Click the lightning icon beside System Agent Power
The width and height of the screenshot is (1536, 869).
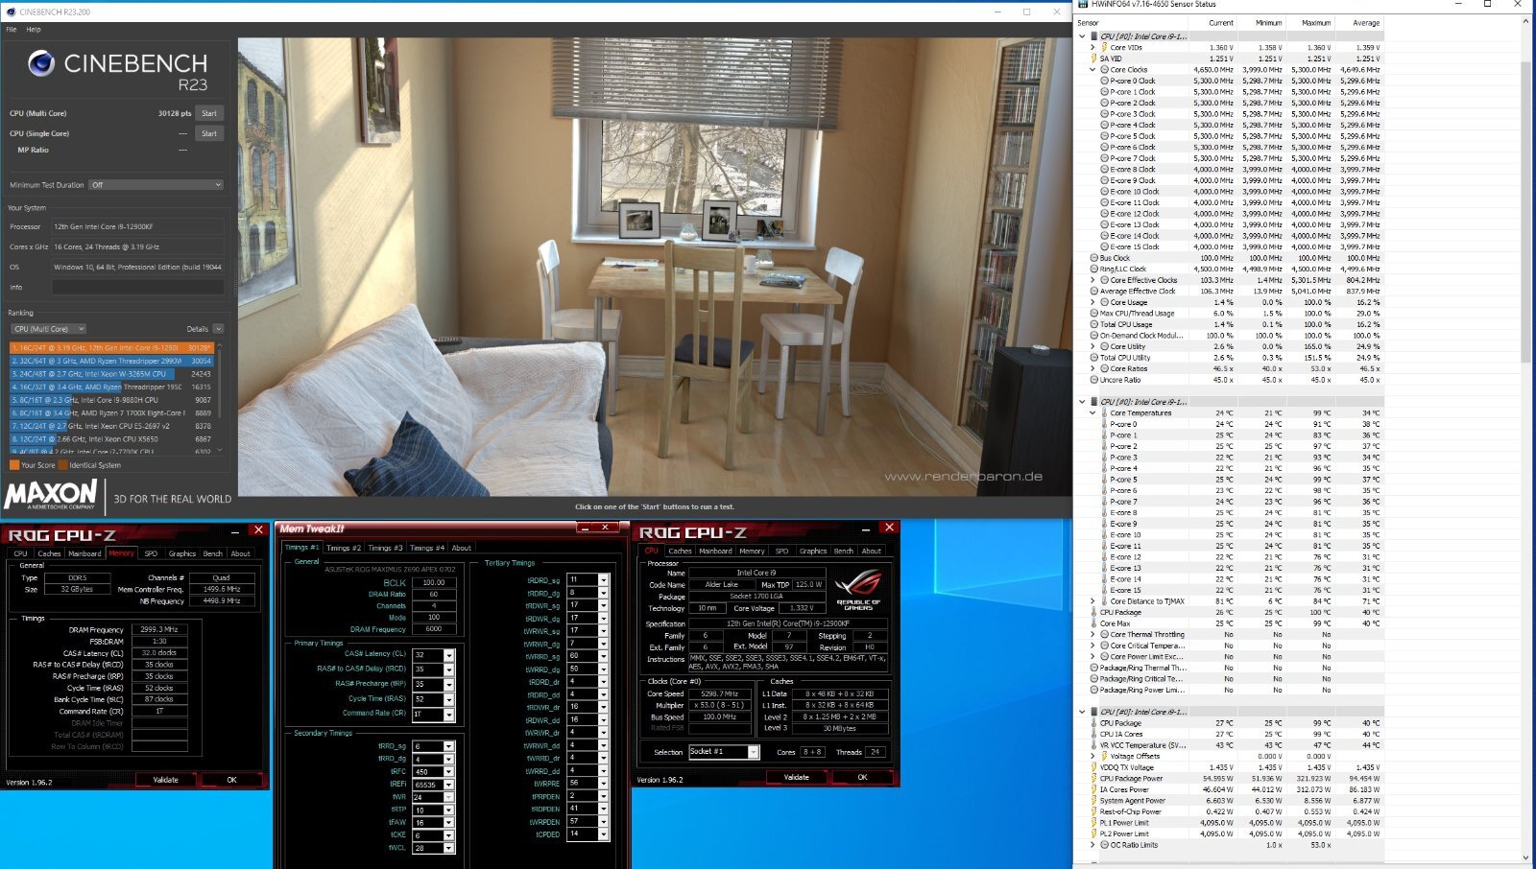(x=1093, y=801)
